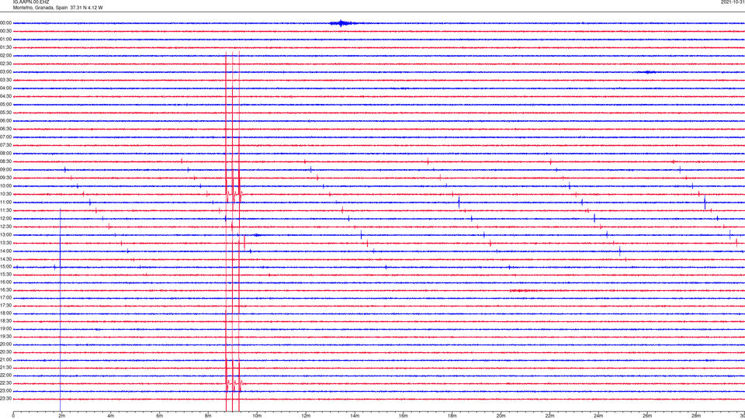This screenshot has width=745, height=419.
Task: Click the 18:00 time label
Action: [5, 313]
